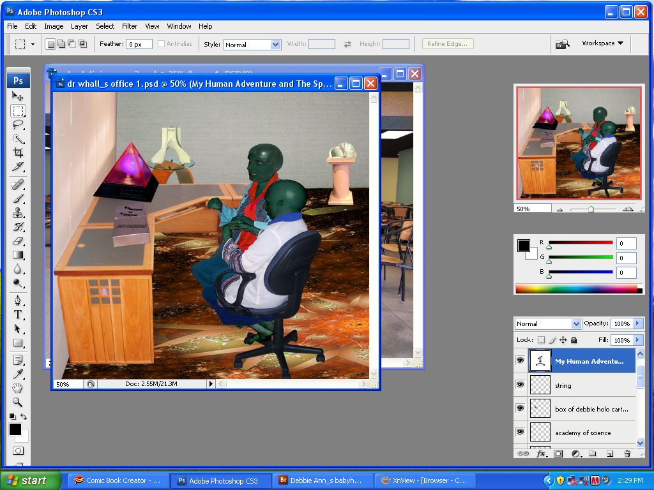Toggle visibility of academy of science layer

pyautogui.click(x=520, y=432)
